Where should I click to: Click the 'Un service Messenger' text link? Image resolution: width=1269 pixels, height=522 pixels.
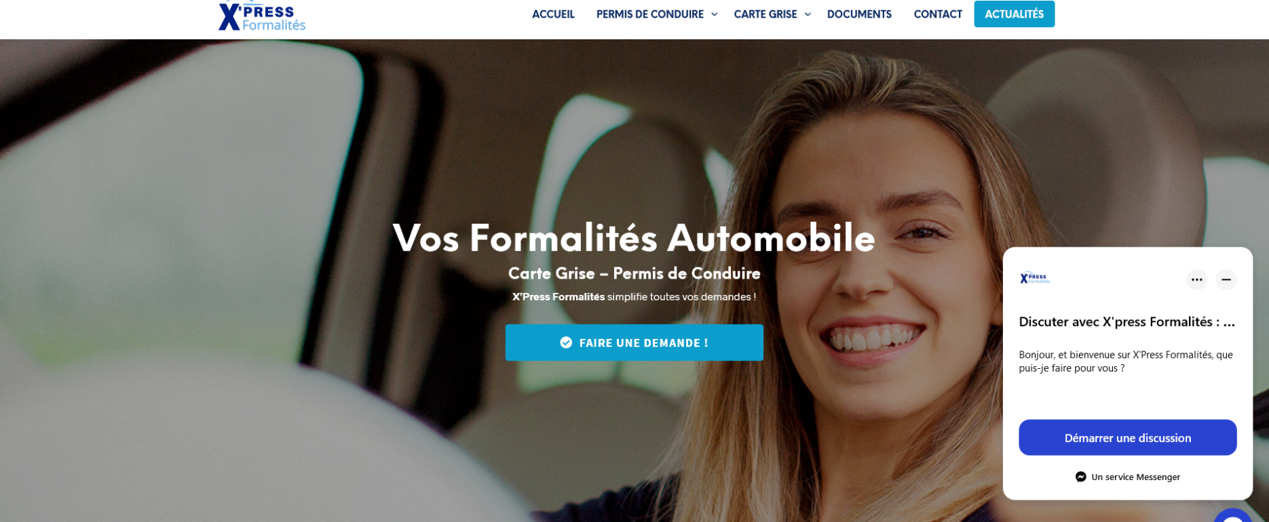[x=1135, y=477]
